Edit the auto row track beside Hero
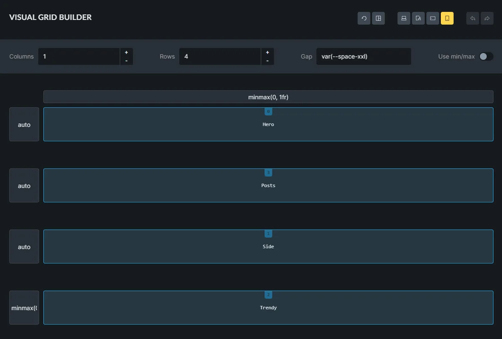Screen dimensions: 502x339 click(x=24, y=124)
